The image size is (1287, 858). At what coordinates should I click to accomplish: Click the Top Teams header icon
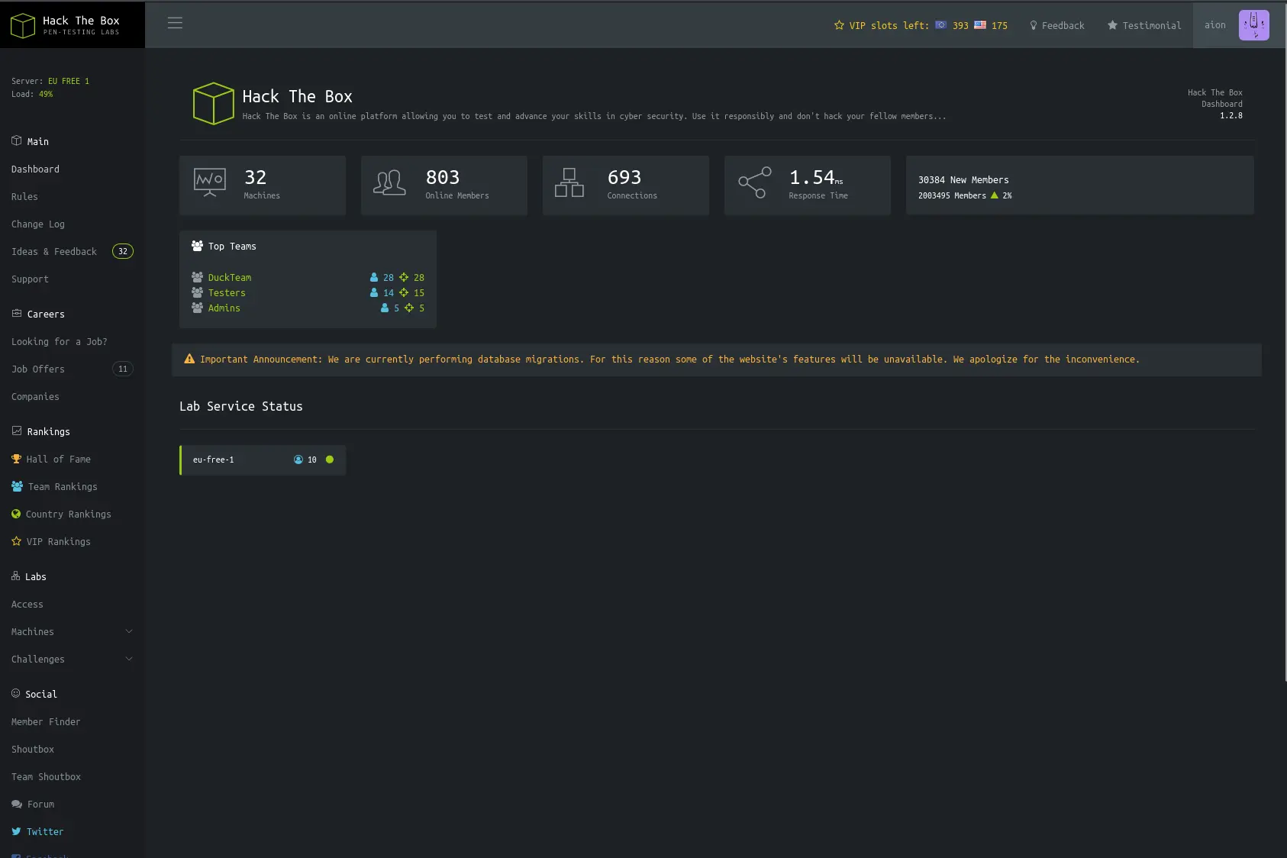(x=197, y=246)
